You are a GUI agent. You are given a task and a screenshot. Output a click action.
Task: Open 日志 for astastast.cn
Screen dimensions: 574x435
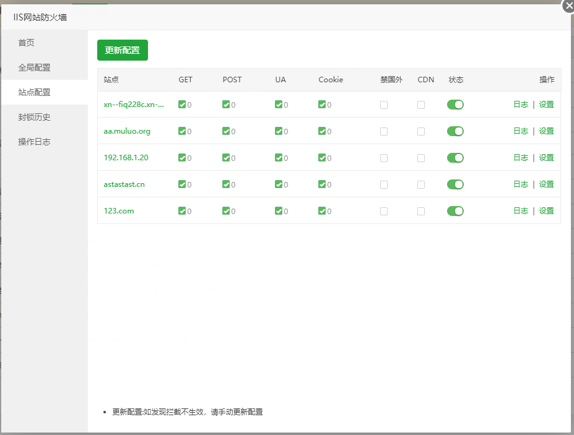point(521,184)
